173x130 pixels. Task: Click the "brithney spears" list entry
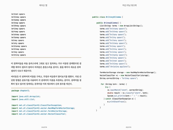19,26
